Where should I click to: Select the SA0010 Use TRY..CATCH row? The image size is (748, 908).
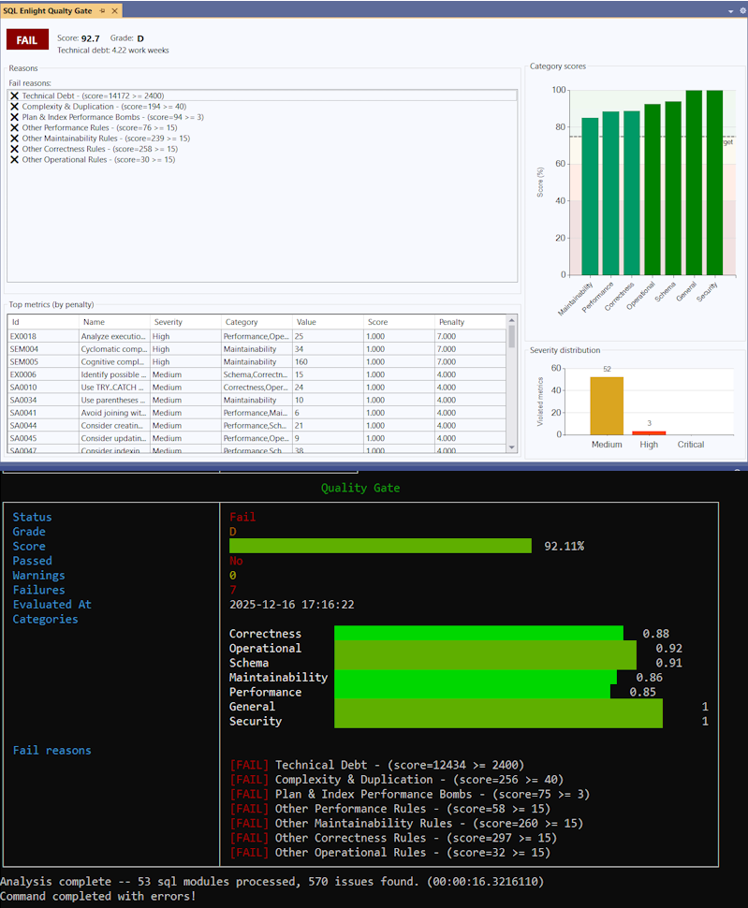(257, 388)
